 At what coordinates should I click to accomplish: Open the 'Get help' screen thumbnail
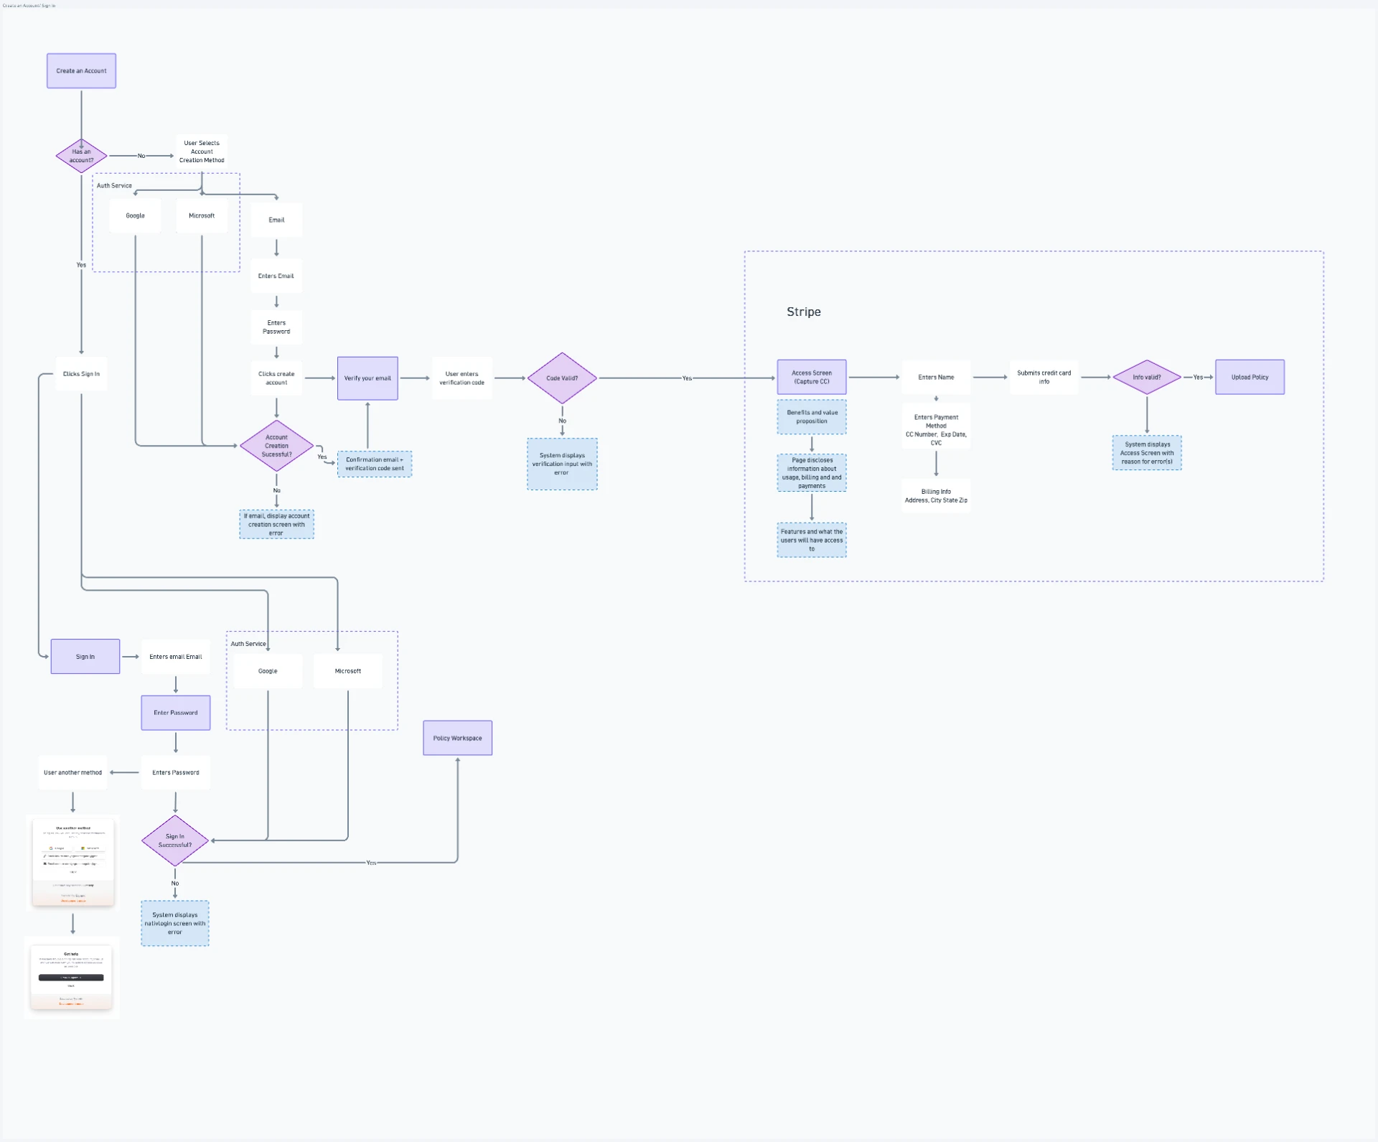(x=72, y=978)
